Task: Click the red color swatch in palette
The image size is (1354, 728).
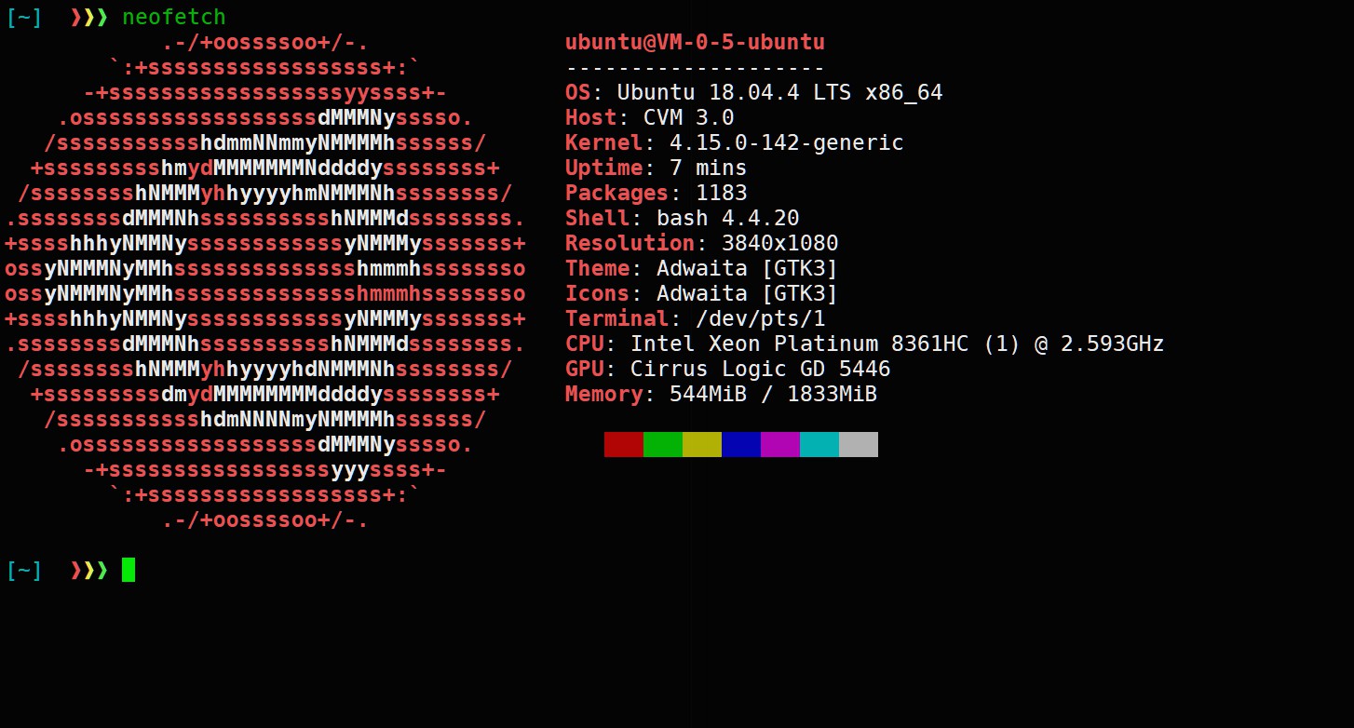Action: click(x=624, y=444)
